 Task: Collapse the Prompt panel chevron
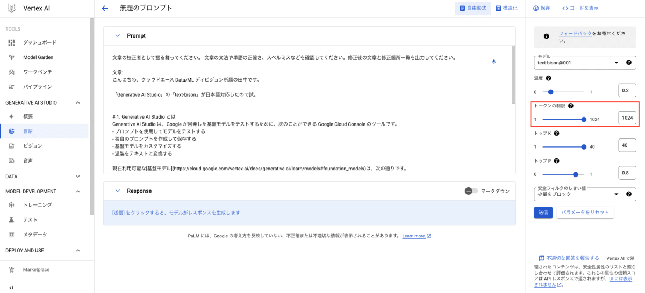pos(118,36)
